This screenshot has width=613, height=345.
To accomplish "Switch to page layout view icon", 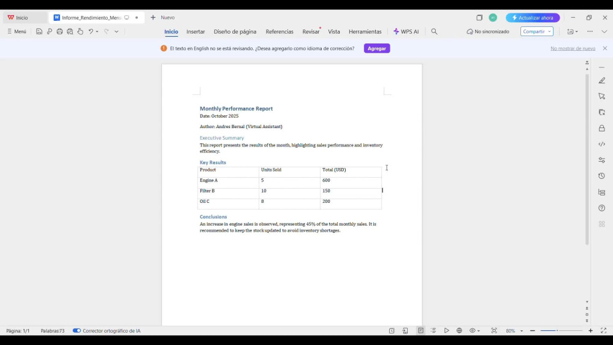I will (421, 330).
